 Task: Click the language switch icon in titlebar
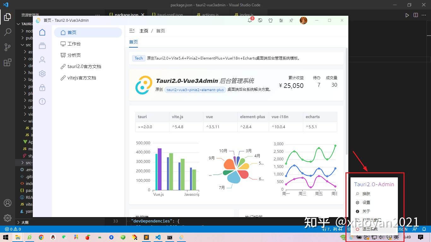click(x=260, y=20)
